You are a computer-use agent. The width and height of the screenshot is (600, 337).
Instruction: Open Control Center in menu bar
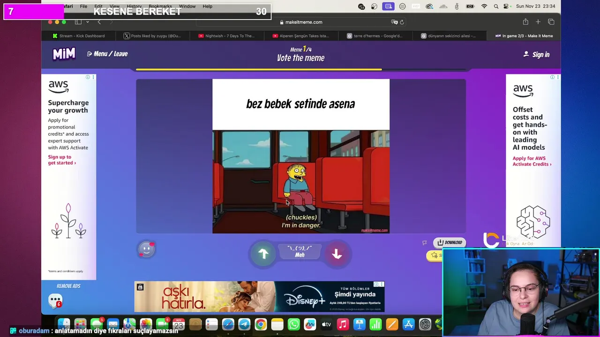506,7
